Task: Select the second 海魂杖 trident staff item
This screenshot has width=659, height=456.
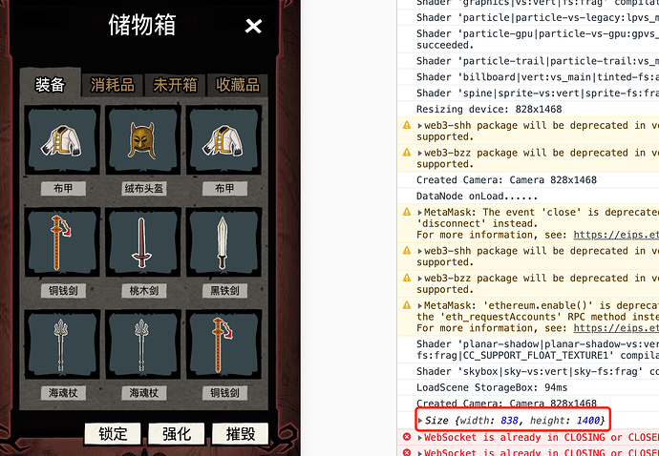Action: [x=143, y=344]
